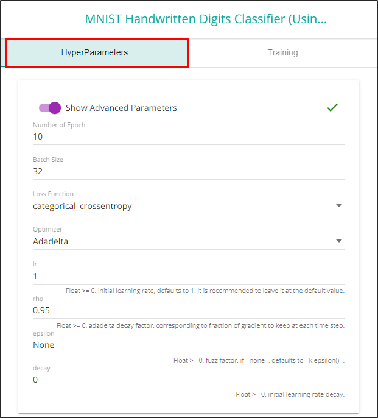The width and height of the screenshot is (378, 418).
Task: Click the rho input field
Action: 189,310
